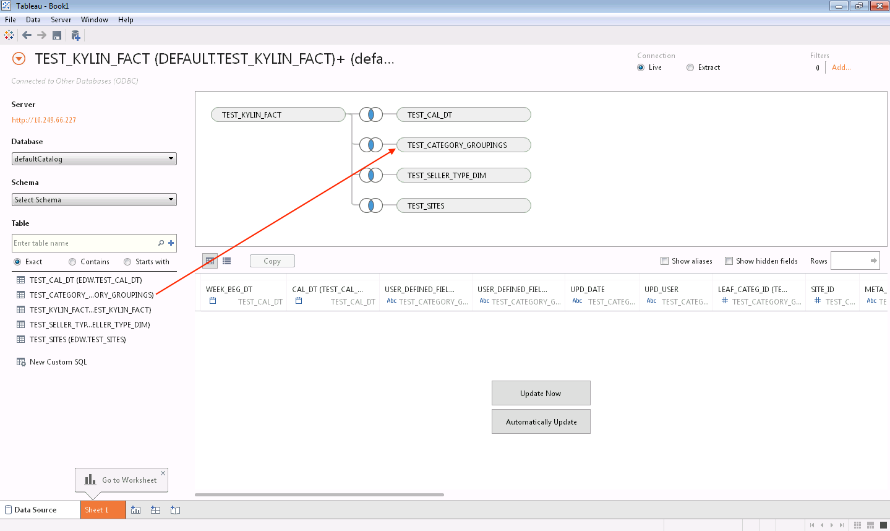Click the Add filters link
The width and height of the screenshot is (890, 531).
pyautogui.click(x=841, y=67)
